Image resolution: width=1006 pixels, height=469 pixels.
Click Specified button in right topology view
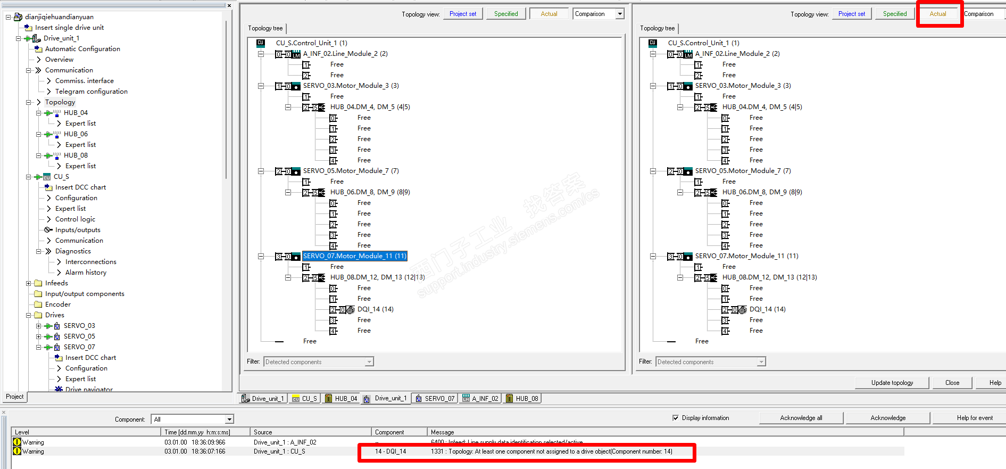point(895,14)
